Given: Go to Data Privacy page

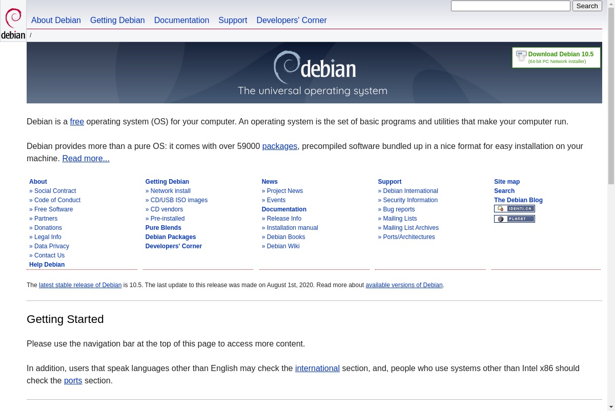Looking at the screenshot, I should pos(52,246).
